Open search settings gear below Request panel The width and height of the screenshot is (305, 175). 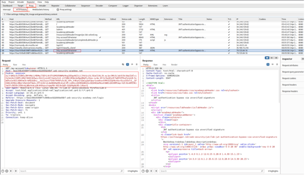tap(7, 171)
